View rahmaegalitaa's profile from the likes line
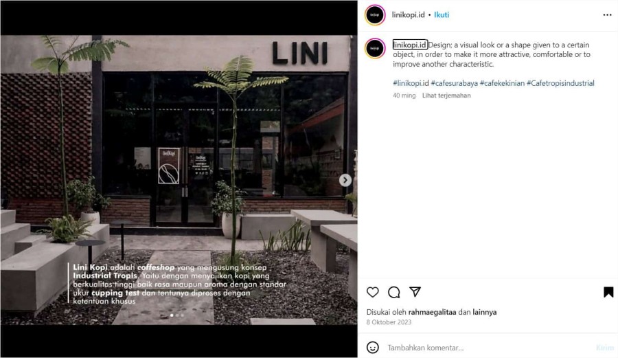This screenshot has width=618, height=358. coord(432,312)
